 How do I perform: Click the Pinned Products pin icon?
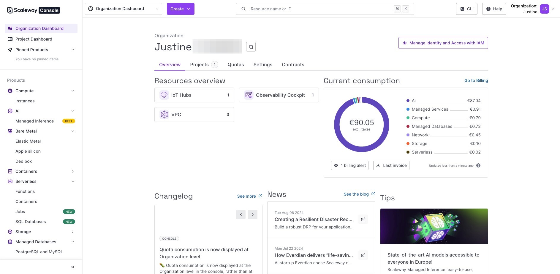pyautogui.click(x=10, y=50)
